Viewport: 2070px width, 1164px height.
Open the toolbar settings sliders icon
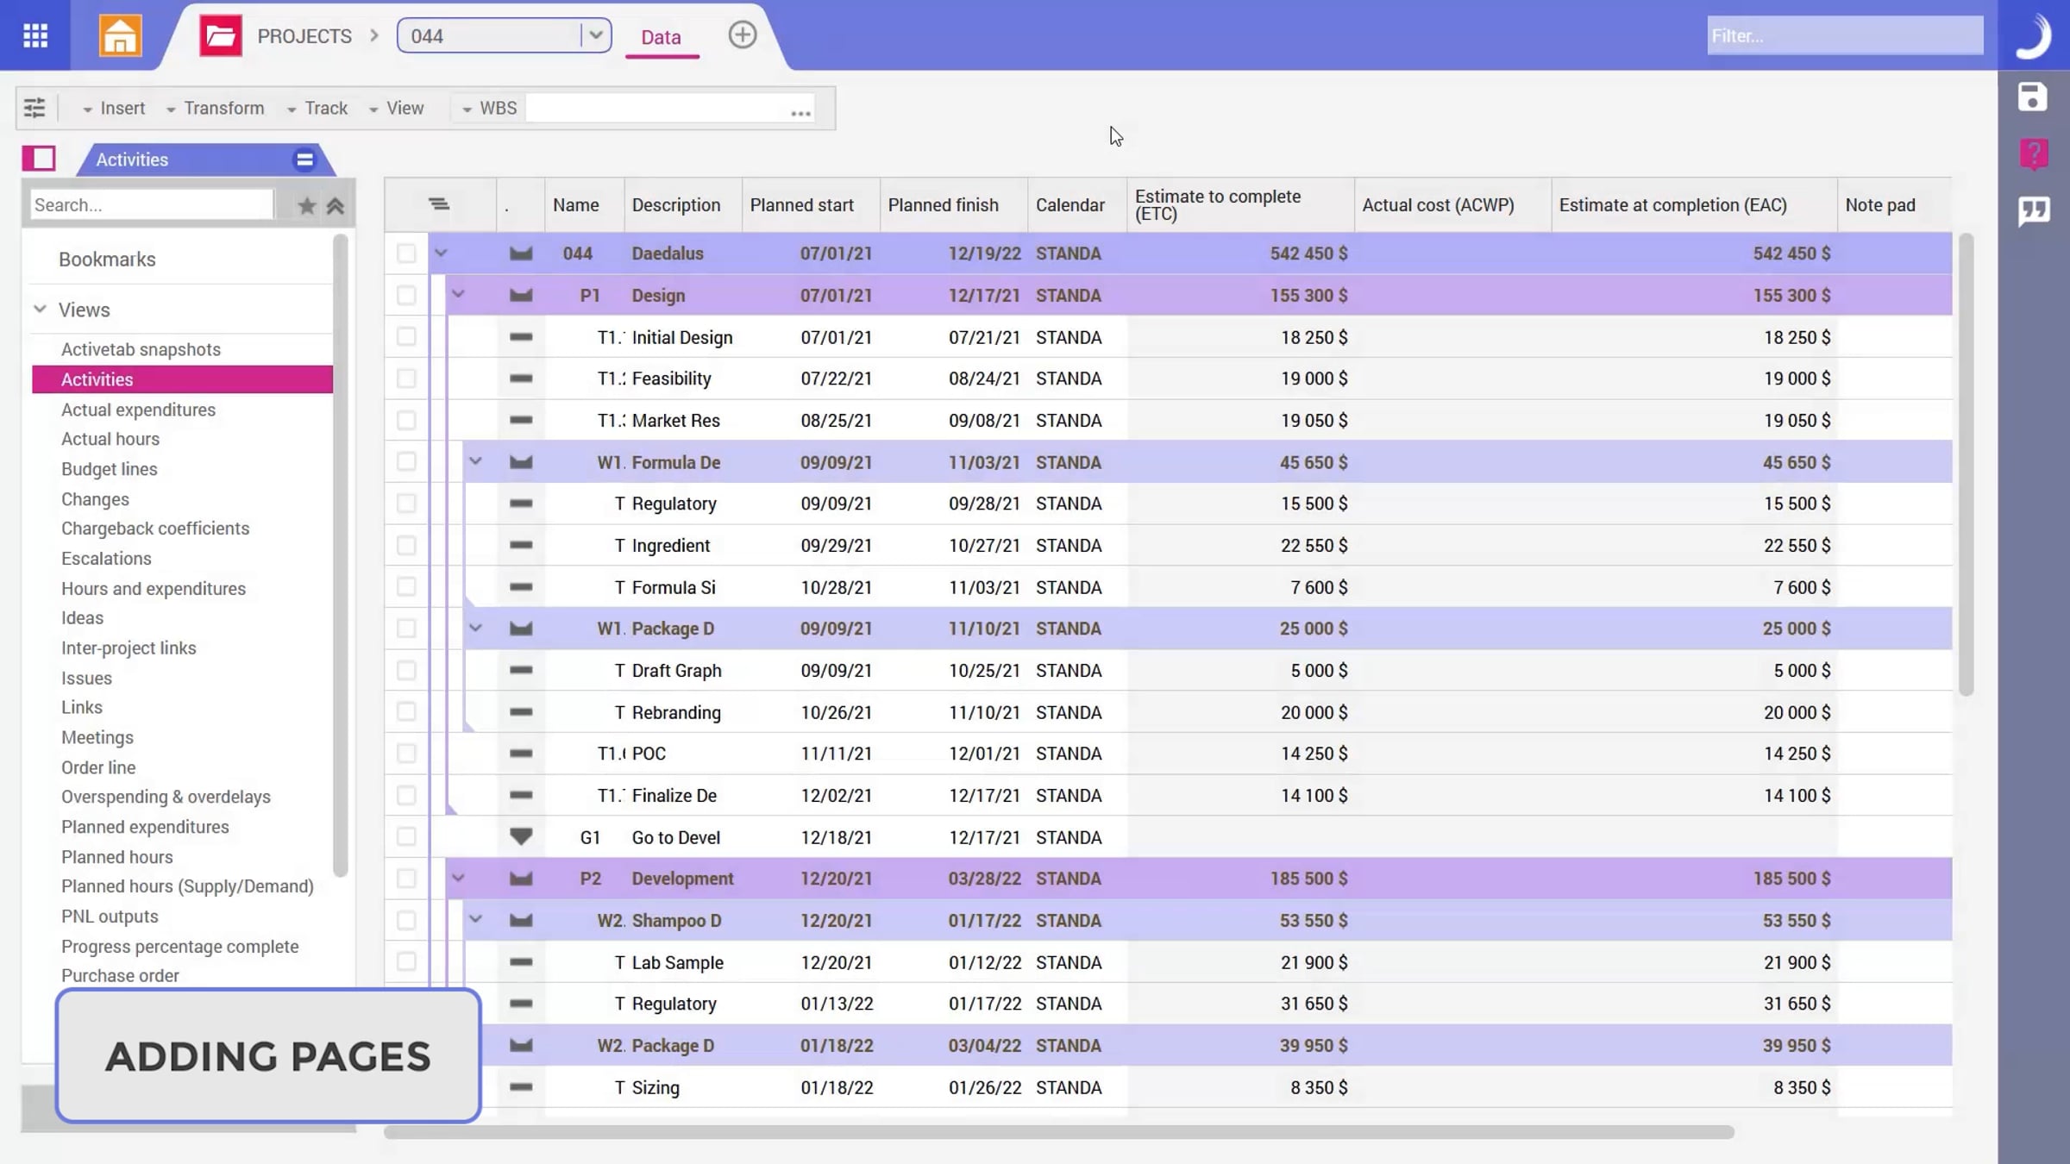[x=34, y=108]
